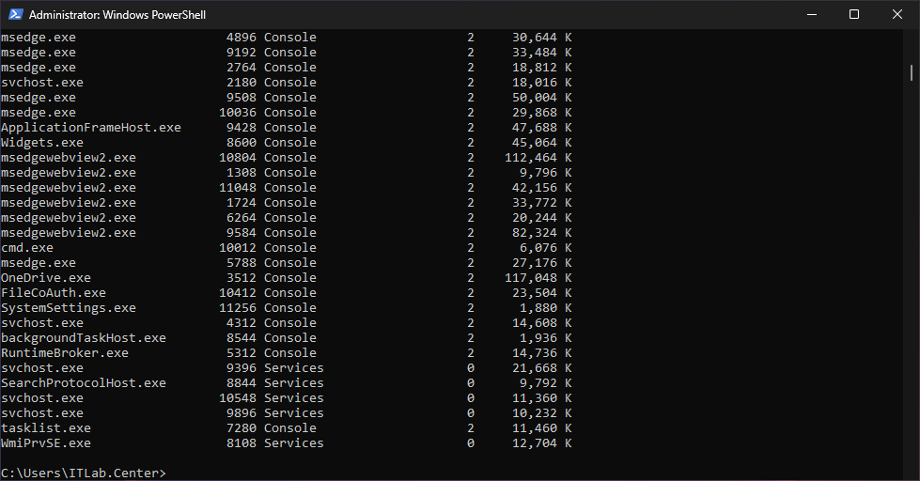The width and height of the screenshot is (920, 481).
Task: Click the vertical scrollbar thumb
Action: 911,72
